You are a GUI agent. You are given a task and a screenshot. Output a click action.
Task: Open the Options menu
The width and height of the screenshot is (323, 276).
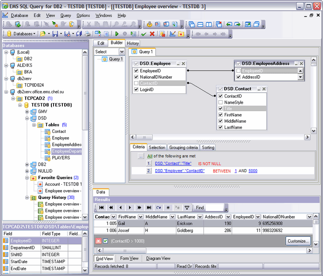(x=83, y=16)
